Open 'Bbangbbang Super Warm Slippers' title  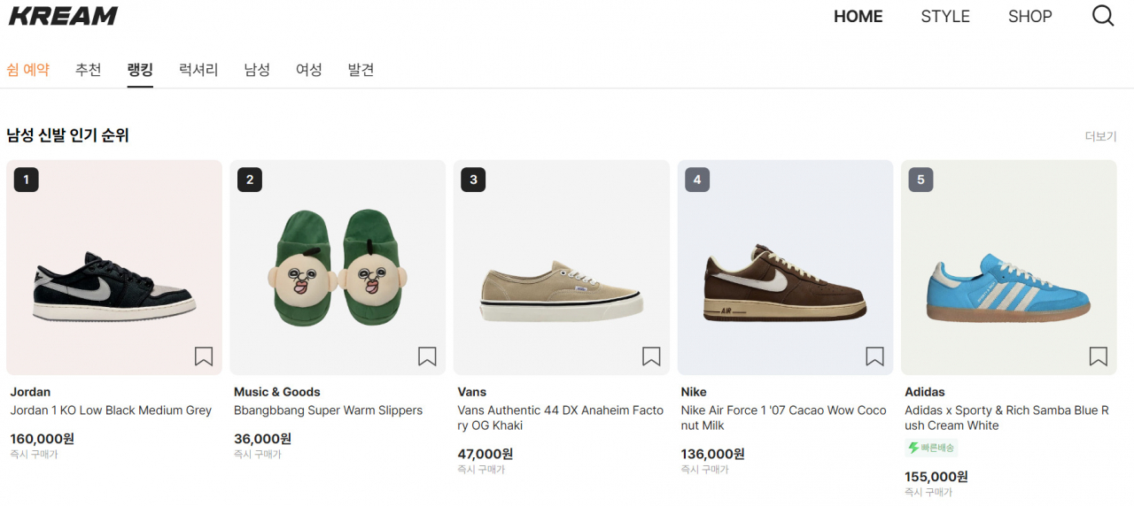click(x=328, y=410)
